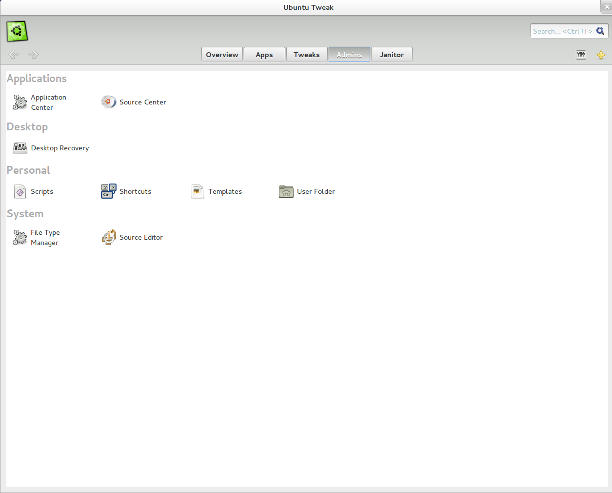Switch to the Apps tab

click(264, 55)
